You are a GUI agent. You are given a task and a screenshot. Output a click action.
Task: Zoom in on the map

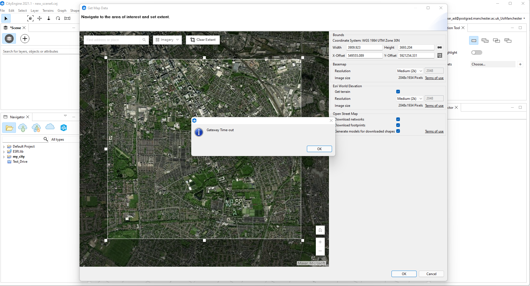tap(320, 242)
